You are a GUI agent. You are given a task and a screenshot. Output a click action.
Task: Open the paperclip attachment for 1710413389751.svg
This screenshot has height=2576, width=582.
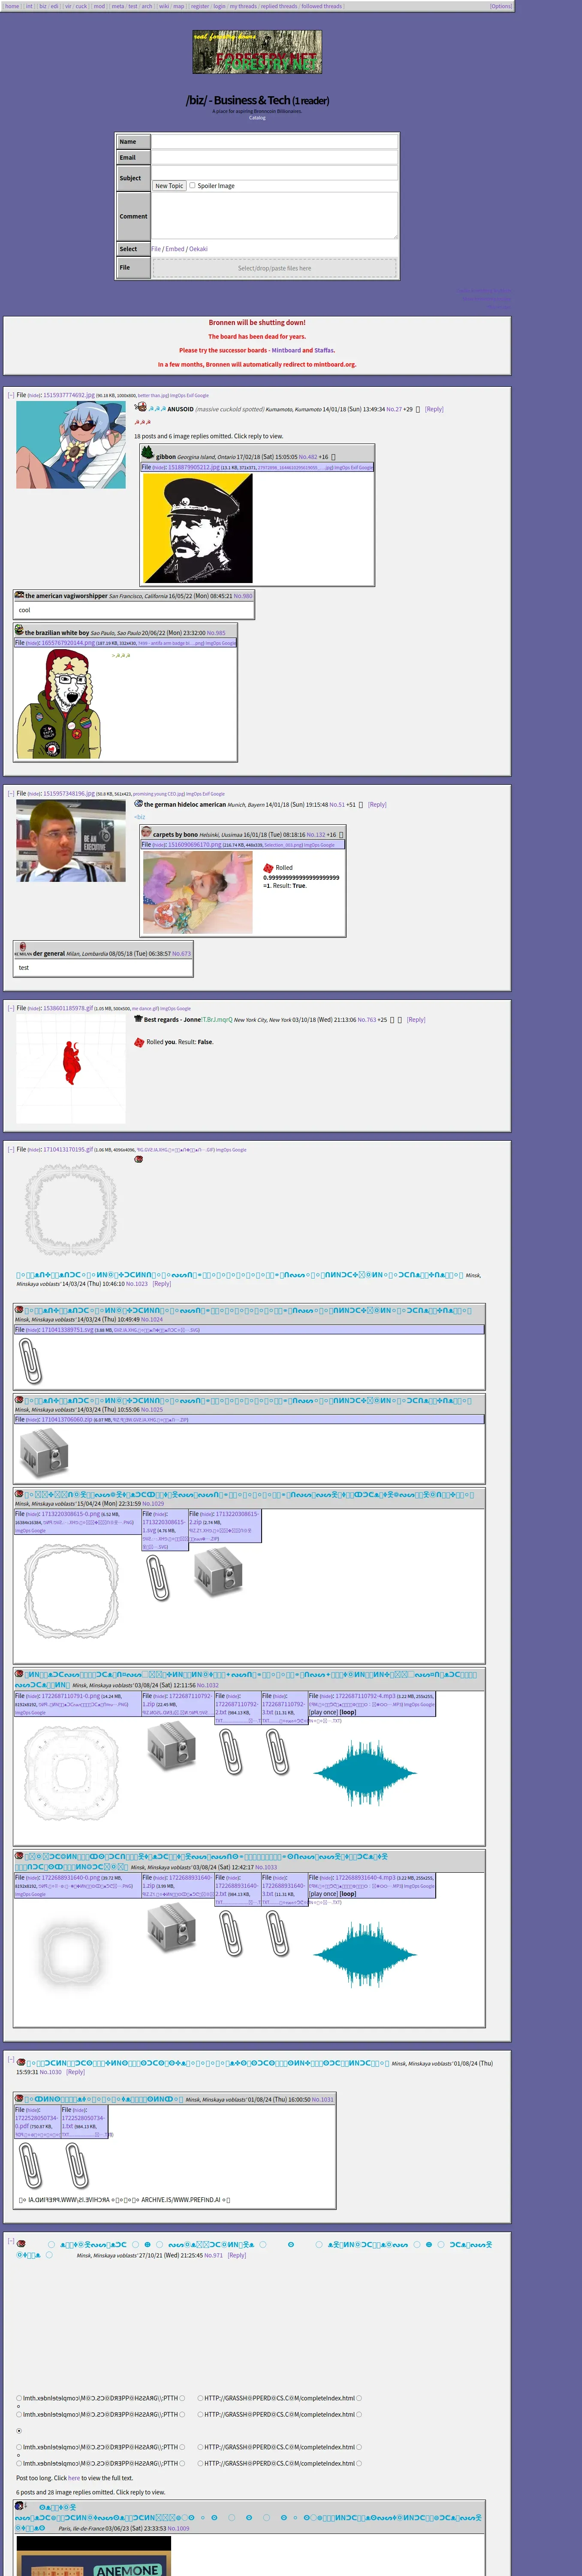(x=31, y=1361)
